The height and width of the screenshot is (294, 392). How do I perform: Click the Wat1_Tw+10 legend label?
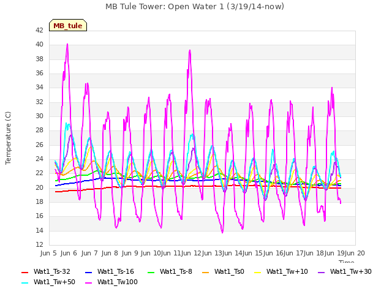click(x=287, y=271)
